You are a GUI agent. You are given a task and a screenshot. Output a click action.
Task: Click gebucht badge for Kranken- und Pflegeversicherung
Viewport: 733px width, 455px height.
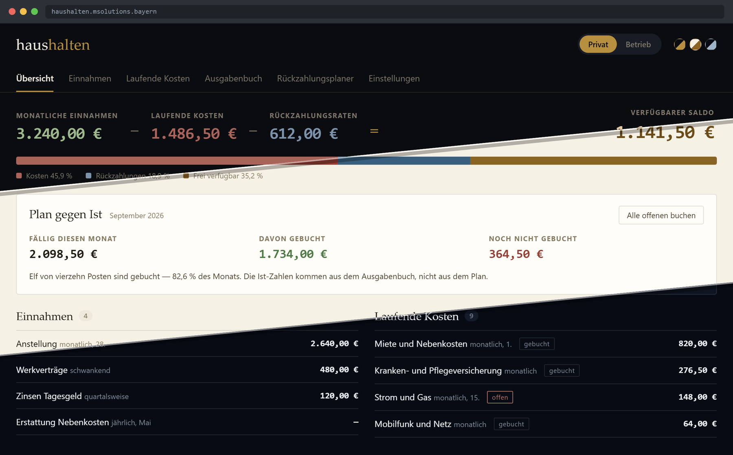pyautogui.click(x=562, y=371)
